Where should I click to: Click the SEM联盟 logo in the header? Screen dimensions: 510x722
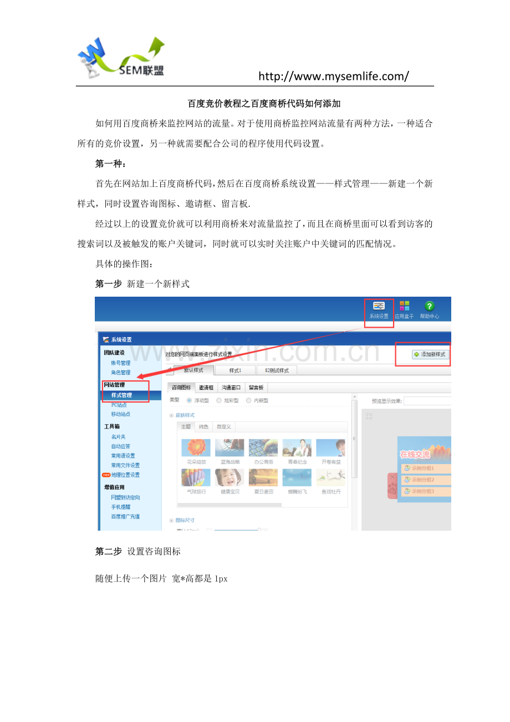[x=121, y=58]
